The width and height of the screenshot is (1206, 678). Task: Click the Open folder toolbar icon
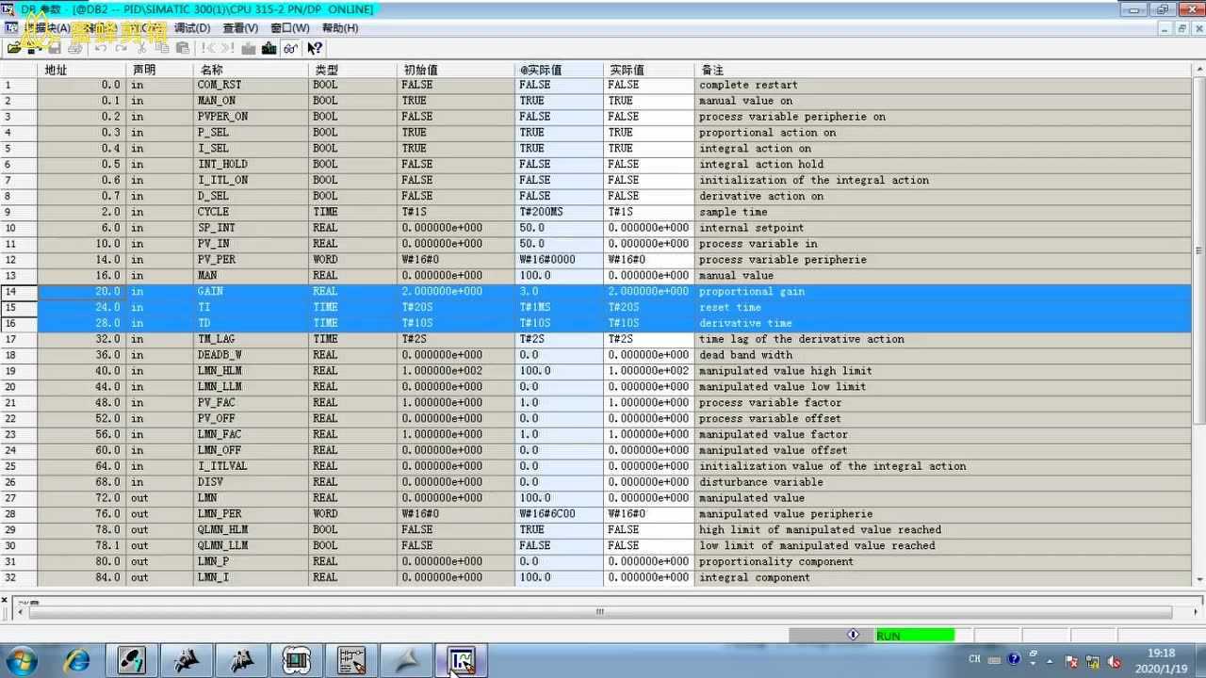(14, 48)
